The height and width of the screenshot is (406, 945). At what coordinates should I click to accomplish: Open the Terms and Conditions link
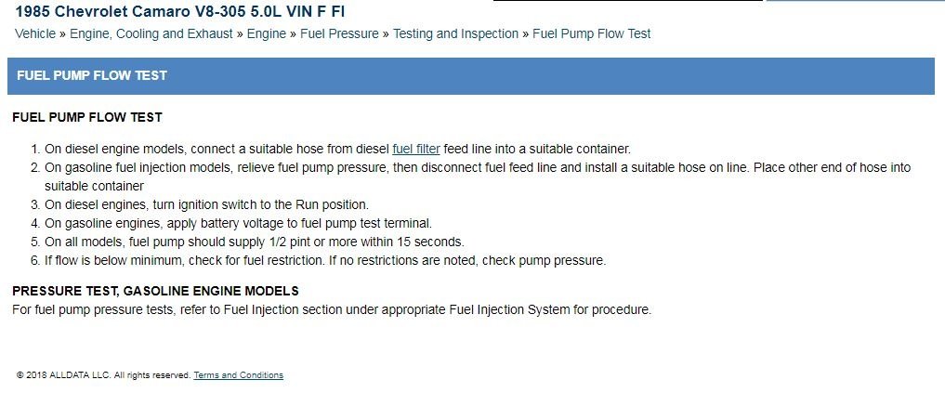(238, 375)
